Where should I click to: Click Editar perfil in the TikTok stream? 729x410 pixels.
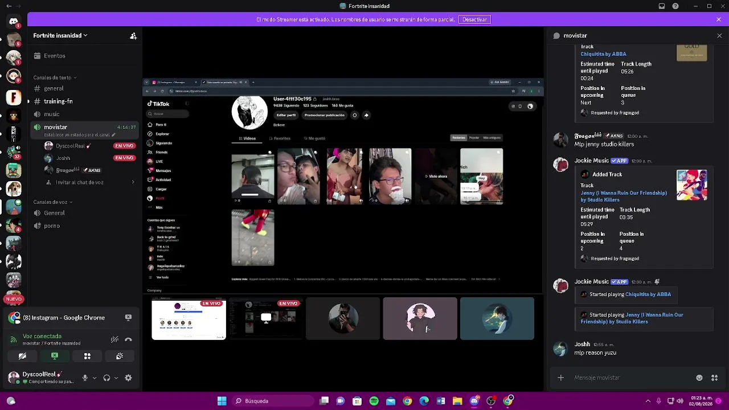[286, 115]
